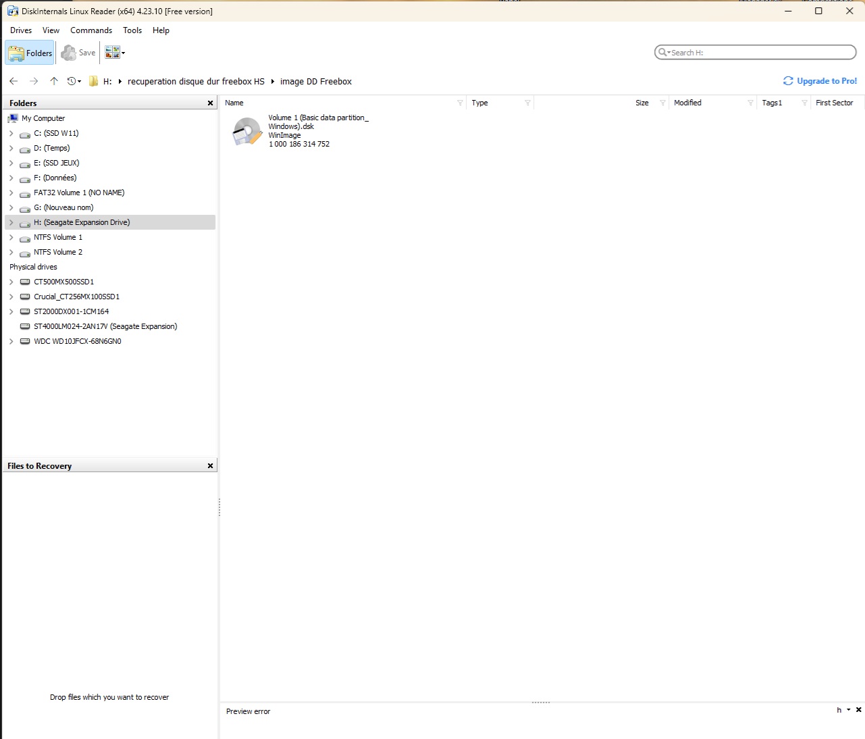Expand the NTFS Volume 2 node
This screenshot has height=739, width=865.
coord(11,252)
